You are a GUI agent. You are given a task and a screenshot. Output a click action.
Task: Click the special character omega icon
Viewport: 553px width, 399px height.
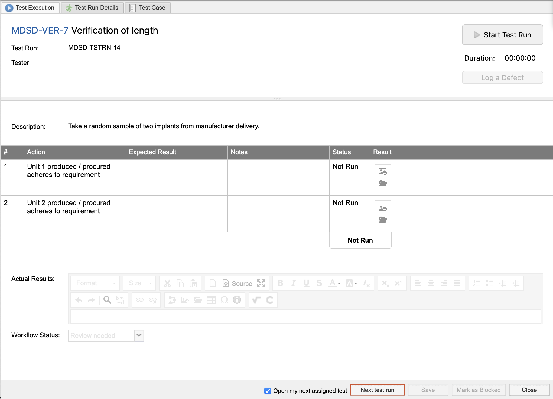(224, 300)
